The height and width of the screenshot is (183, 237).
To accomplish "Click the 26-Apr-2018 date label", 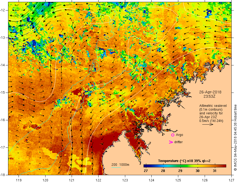I will (210, 92).
